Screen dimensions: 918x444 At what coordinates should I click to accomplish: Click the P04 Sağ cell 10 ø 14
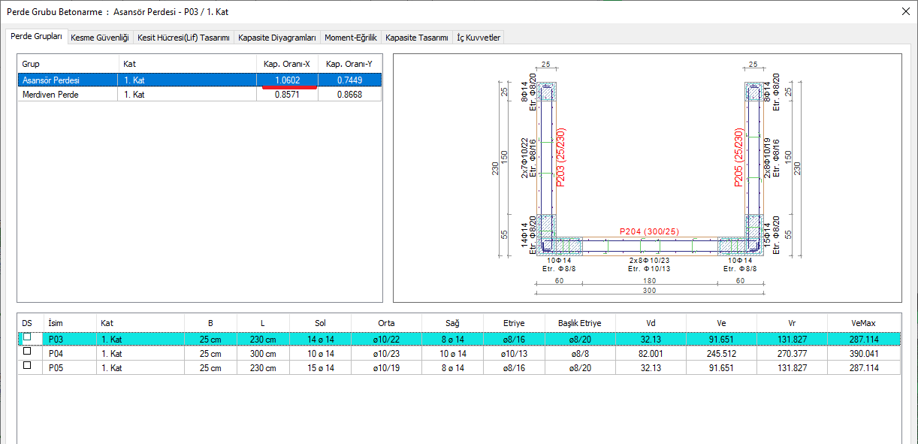pyautogui.click(x=452, y=353)
